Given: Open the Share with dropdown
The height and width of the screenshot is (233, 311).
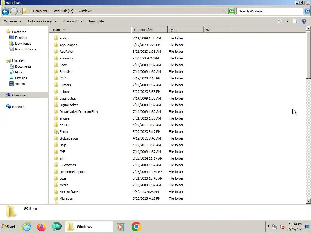Looking at the screenshot, I should (x=73, y=21).
